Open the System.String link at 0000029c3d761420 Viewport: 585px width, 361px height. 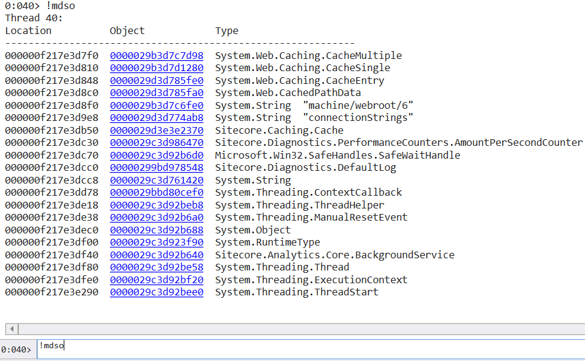coord(157,180)
